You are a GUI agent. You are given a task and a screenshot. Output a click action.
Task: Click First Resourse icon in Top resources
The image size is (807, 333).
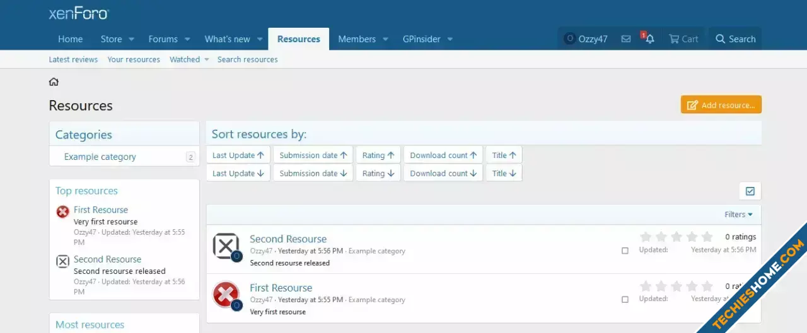pyautogui.click(x=62, y=212)
